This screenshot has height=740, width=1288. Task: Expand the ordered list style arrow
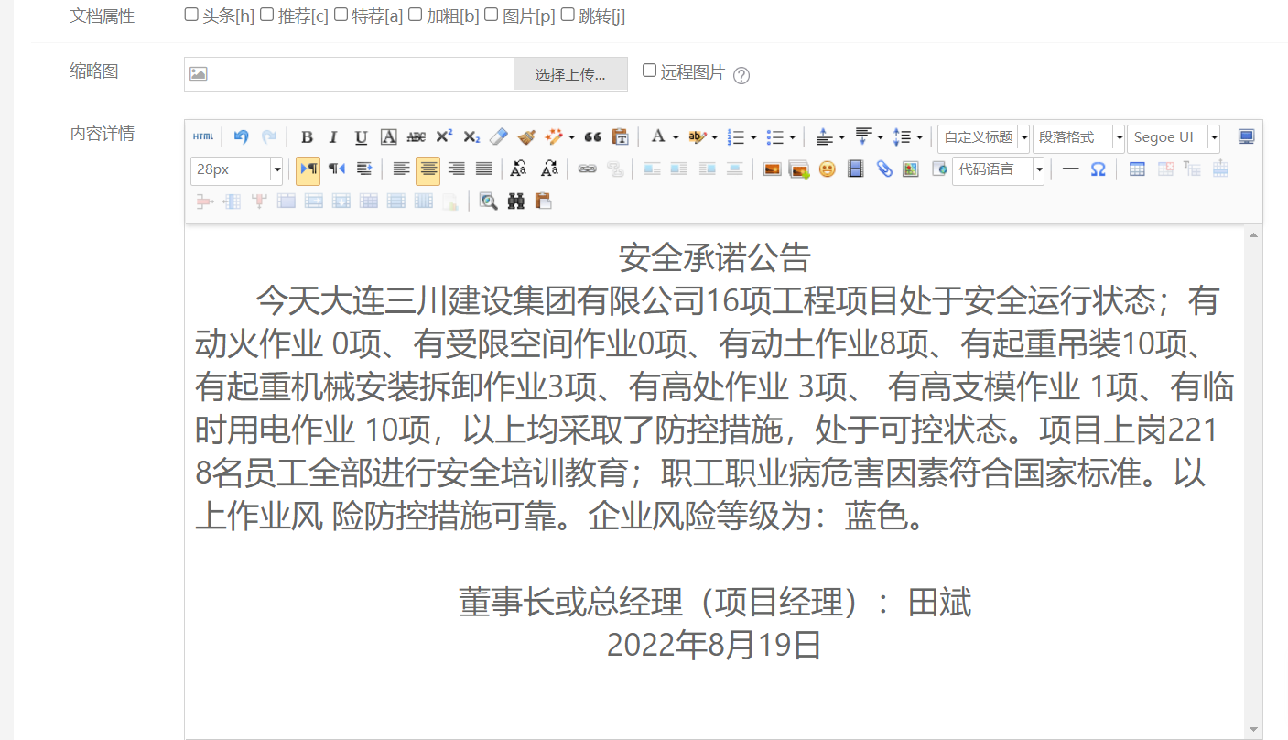coord(752,138)
